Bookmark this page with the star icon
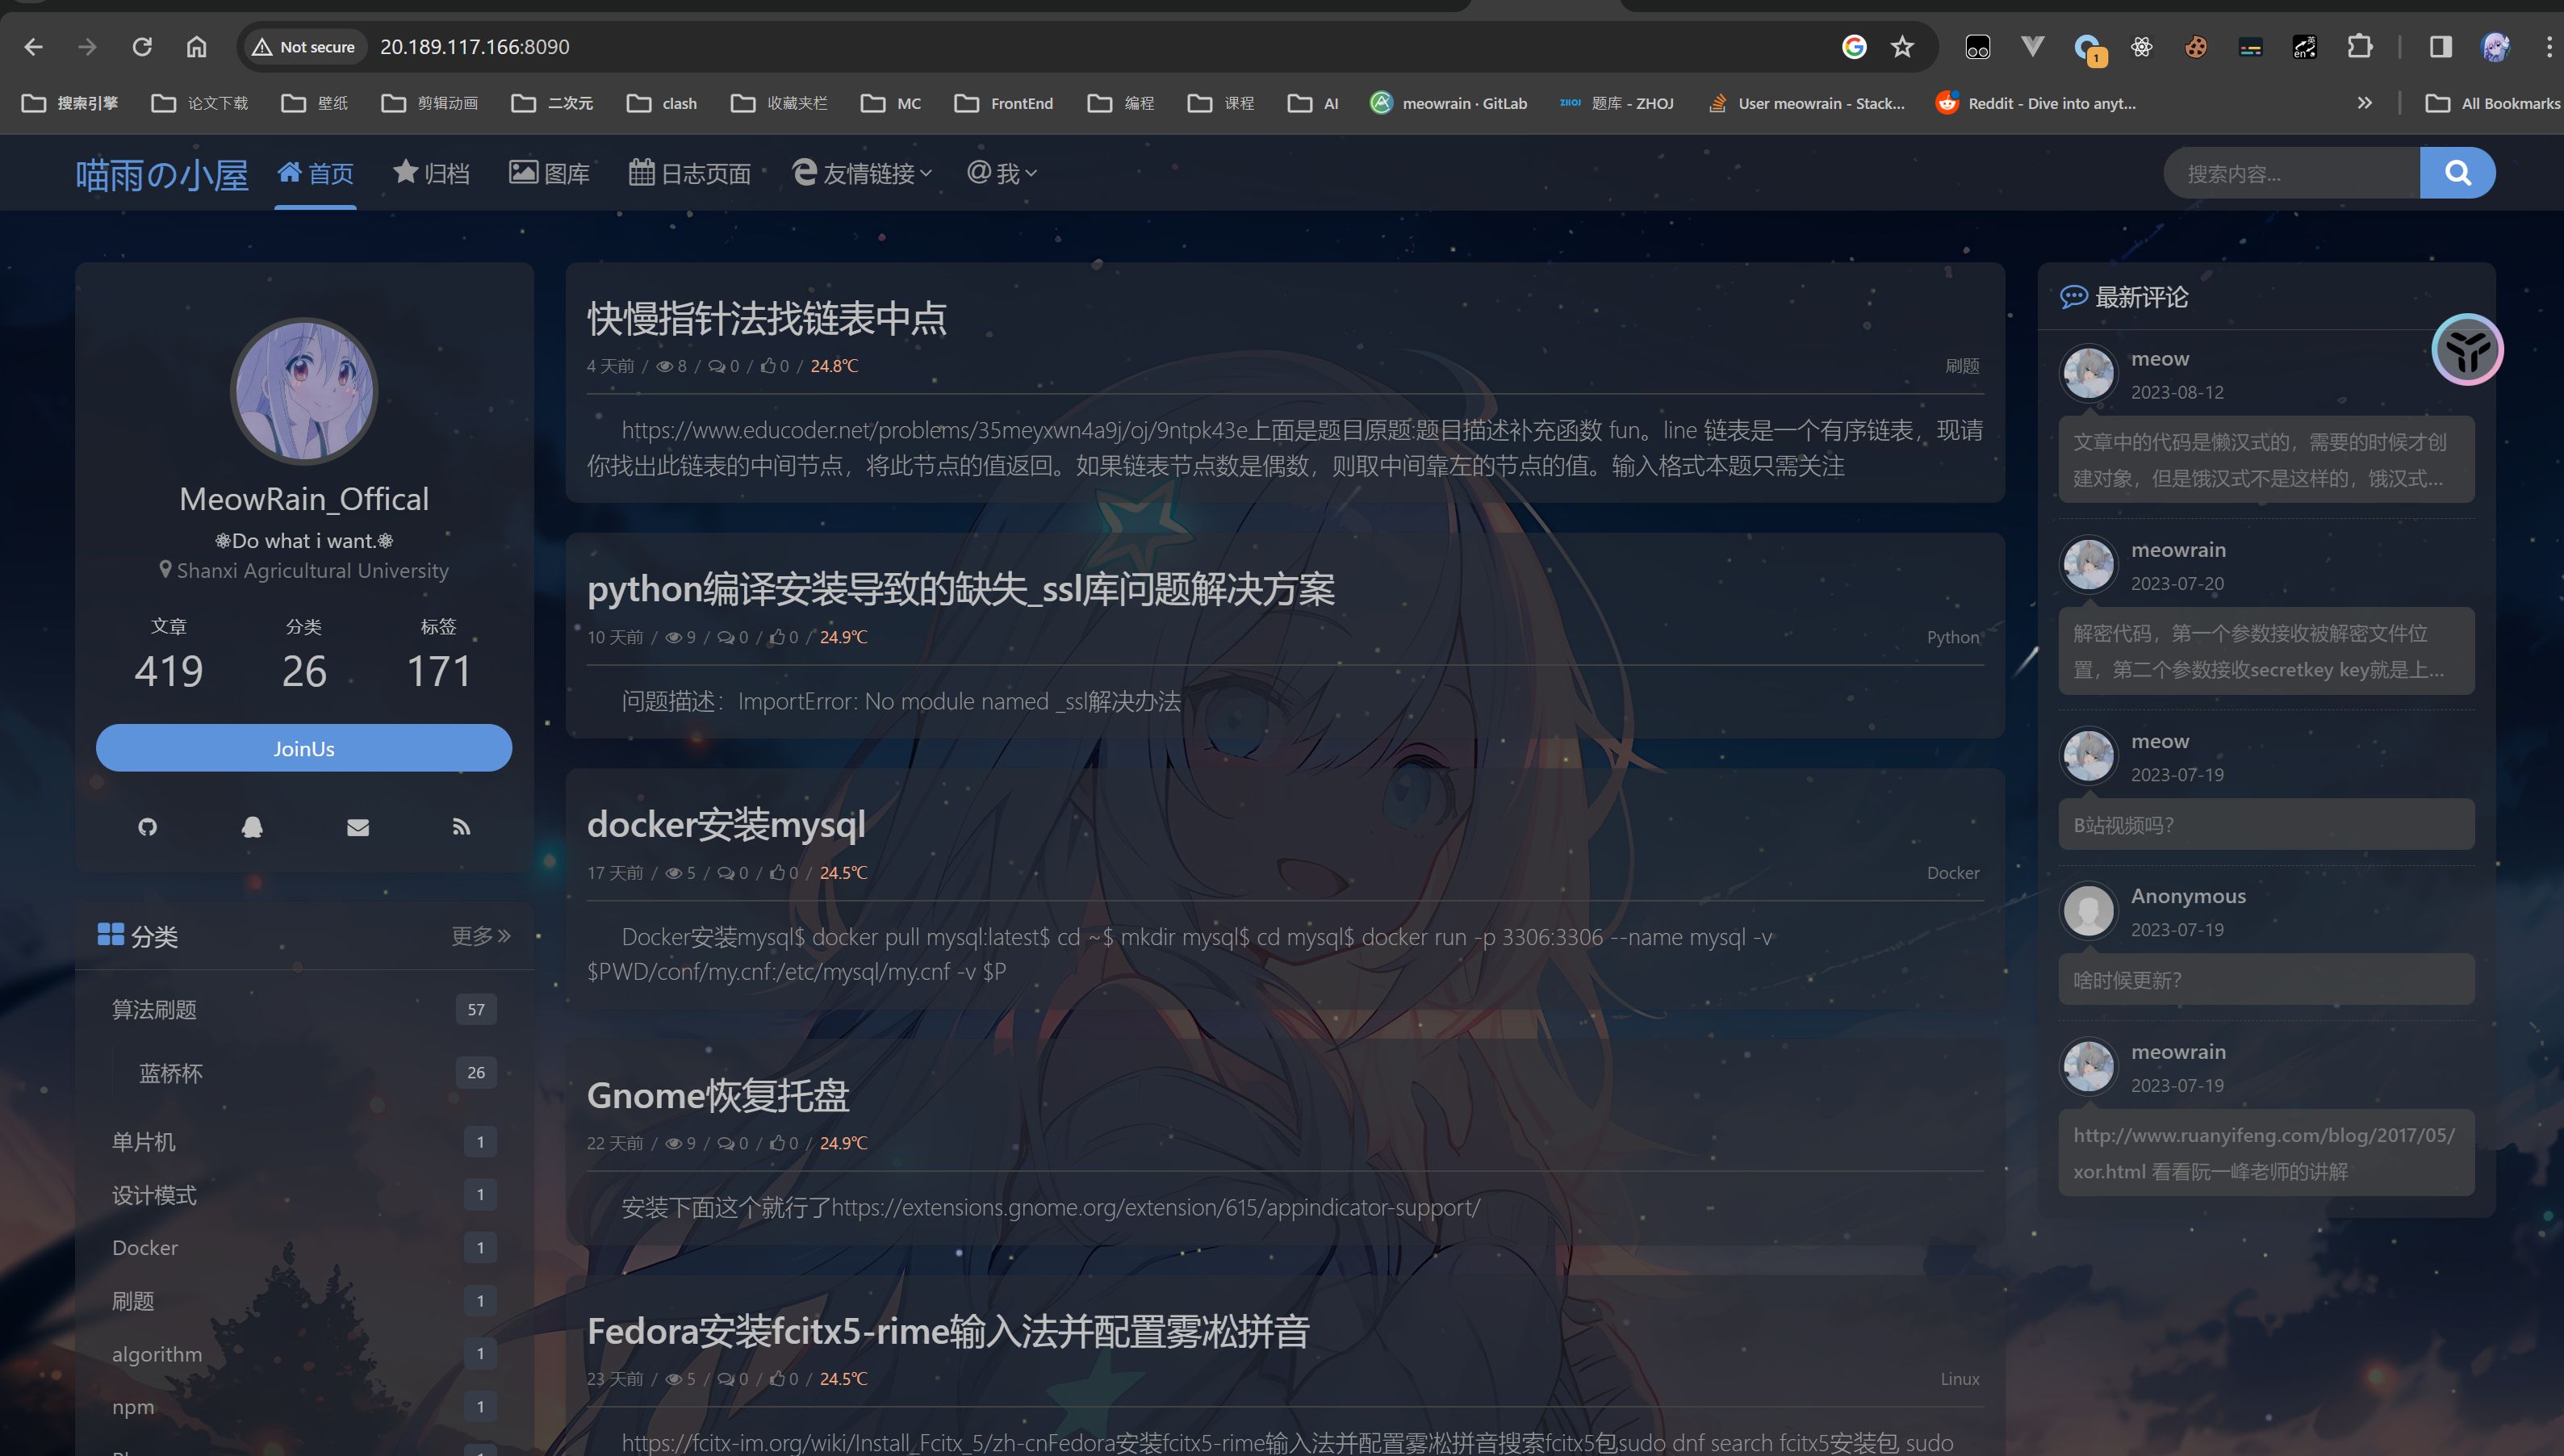The image size is (2564, 1456). pyautogui.click(x=1902, y=47)
